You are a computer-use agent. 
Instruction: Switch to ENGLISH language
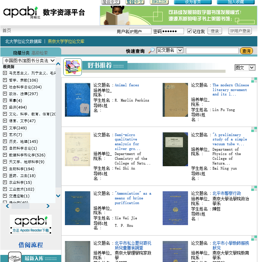click(x=159, y=2)
